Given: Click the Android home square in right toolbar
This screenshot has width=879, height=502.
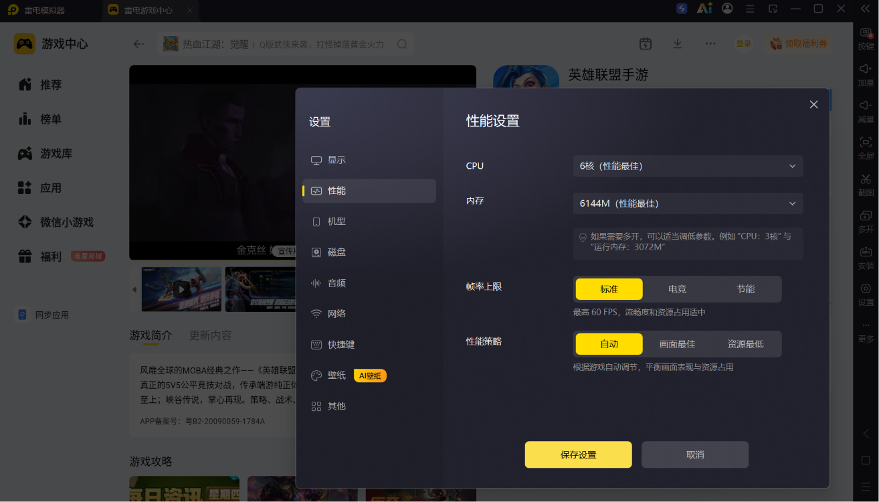Looking at the screenshot, I should [x=866, y=461].
